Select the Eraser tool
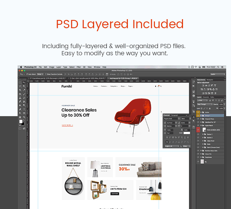Screen dimensions: 231x209 [x=20, y=101]
